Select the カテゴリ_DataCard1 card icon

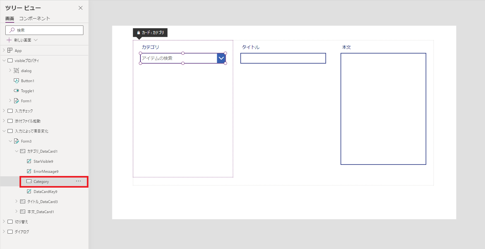coord(23,151)
